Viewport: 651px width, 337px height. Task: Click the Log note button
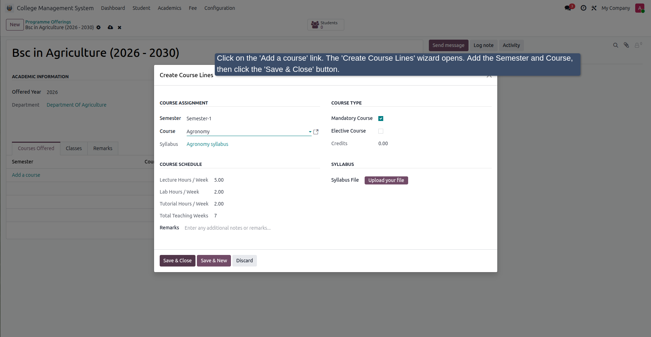point(484,45)
